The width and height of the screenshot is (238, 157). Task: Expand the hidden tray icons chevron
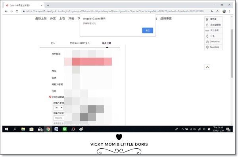(182, 129)
